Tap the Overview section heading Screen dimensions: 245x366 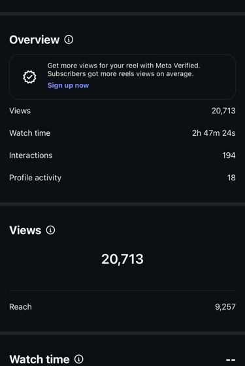pyautogui.click(x=35, y=39)
